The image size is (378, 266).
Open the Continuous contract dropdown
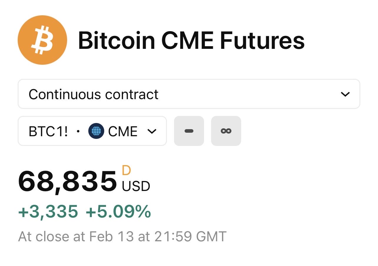tap(189, 94)
